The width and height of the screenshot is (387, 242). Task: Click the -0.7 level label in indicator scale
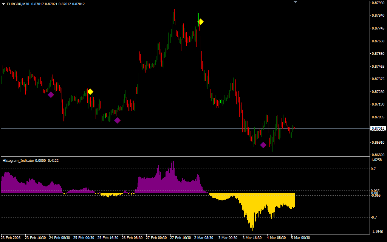tap(374, 217)
